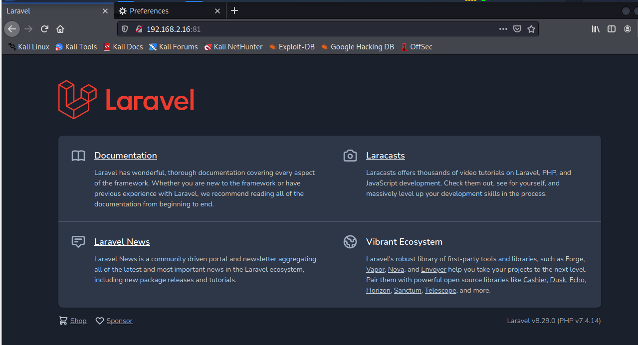Click the Vibrant Ecosystem globe icon

pos(350,242)
